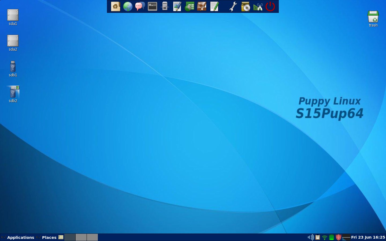
Task: Launch the terminal console icon
Action: click(x=153, y=6)
